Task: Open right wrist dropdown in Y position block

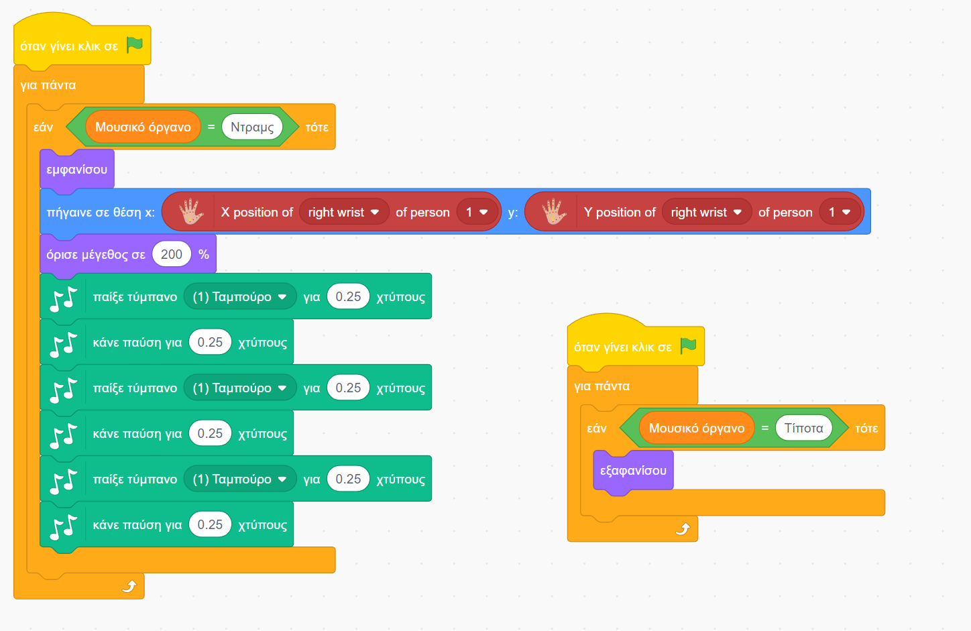Action: tap(706, 213)
